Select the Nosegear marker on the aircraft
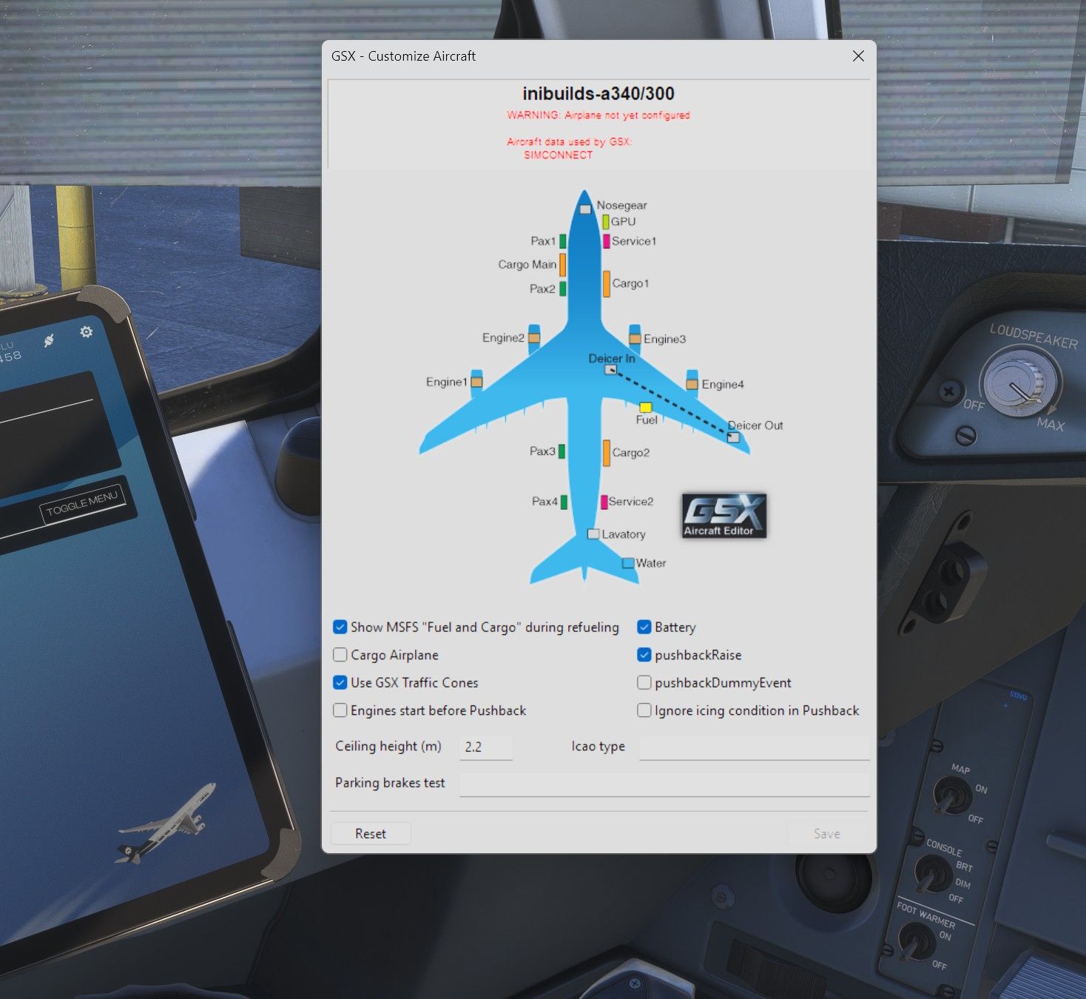The height and width of the screenshot is (999, 1086). 585,209
